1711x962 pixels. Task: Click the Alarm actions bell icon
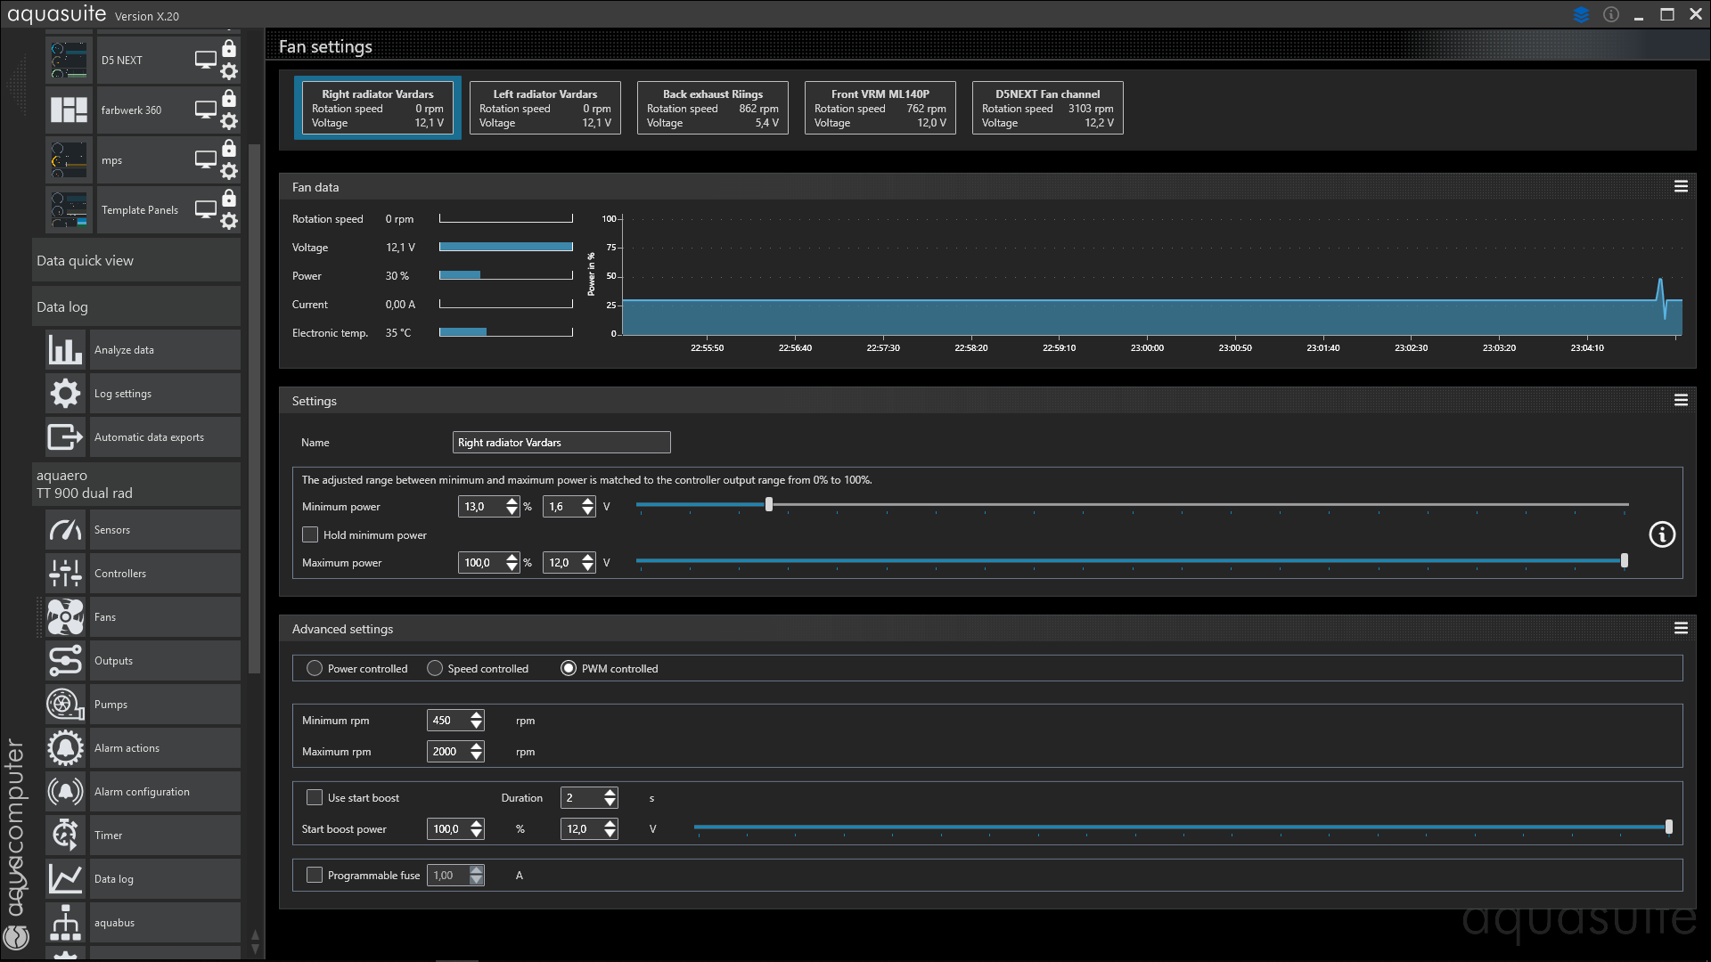66,749
